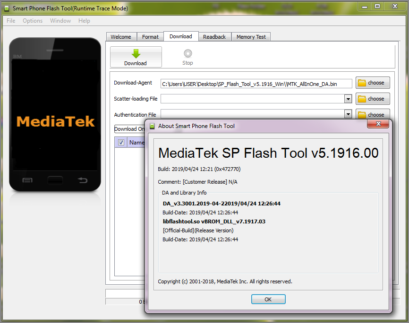Choose Scatter-loading file via folder button
Screen dimensions: 409x323
click(373, 99)
